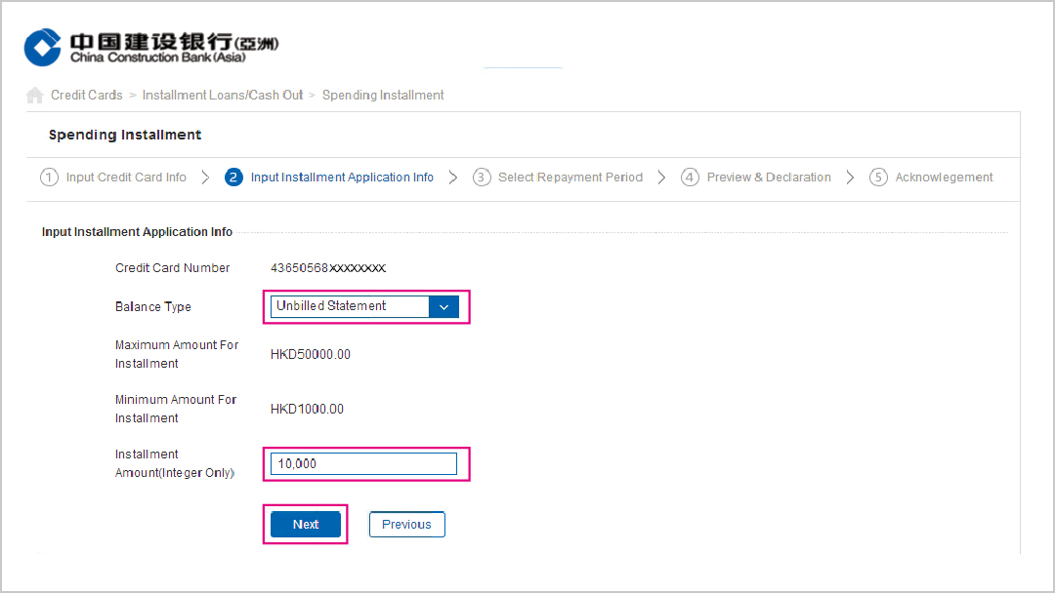
Task: Select the Input Credit Card Info step label
Action: pyautogui.click(x=126, y=178)
